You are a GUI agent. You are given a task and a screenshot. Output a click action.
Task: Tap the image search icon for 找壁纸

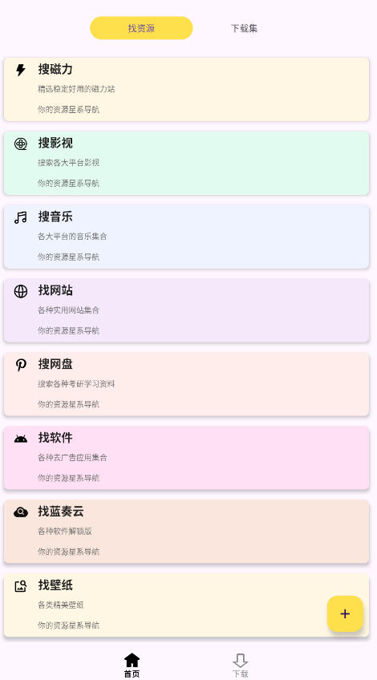(20, 586)
